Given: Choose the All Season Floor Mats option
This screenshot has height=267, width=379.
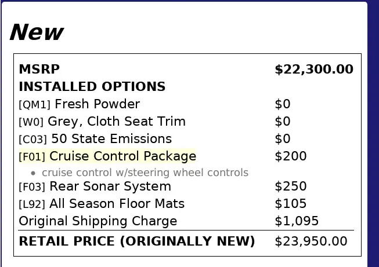Looking at the screenshot, I should (x=117, y=204).
